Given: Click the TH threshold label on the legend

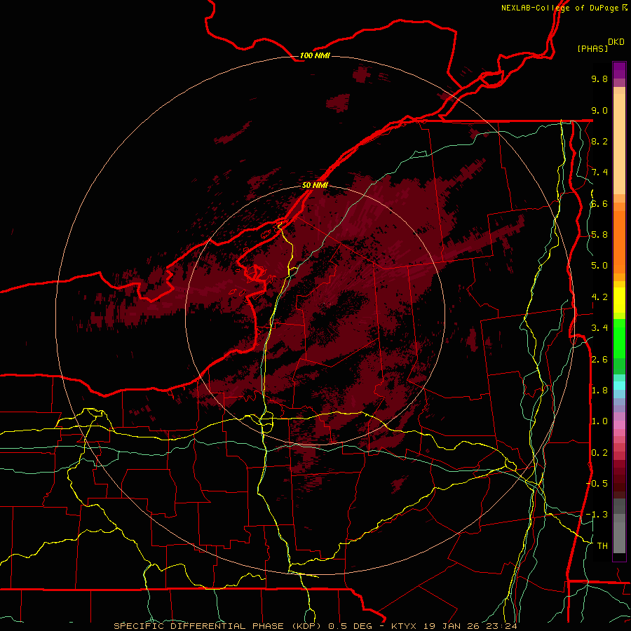Looking at the screenshot, I should (x=602, y=546).
